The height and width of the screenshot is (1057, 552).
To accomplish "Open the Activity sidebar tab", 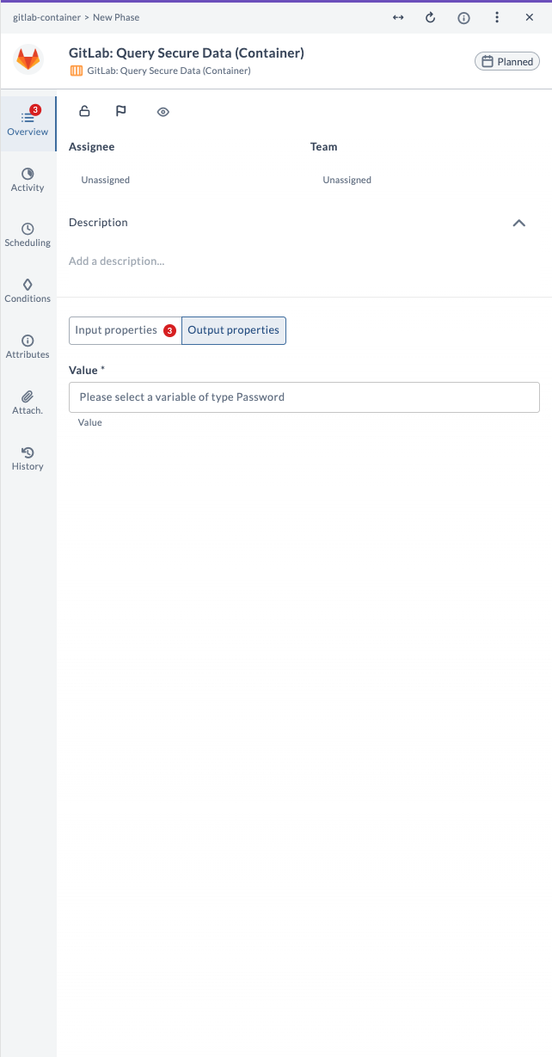I will point(28,180).
